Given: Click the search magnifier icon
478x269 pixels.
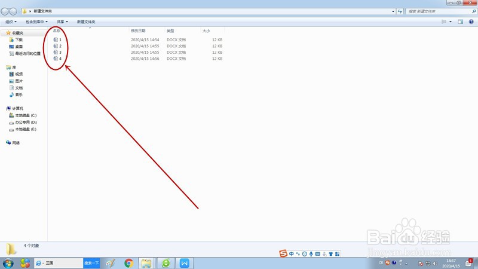Looking at the screenshot, I should coord(474,11).
